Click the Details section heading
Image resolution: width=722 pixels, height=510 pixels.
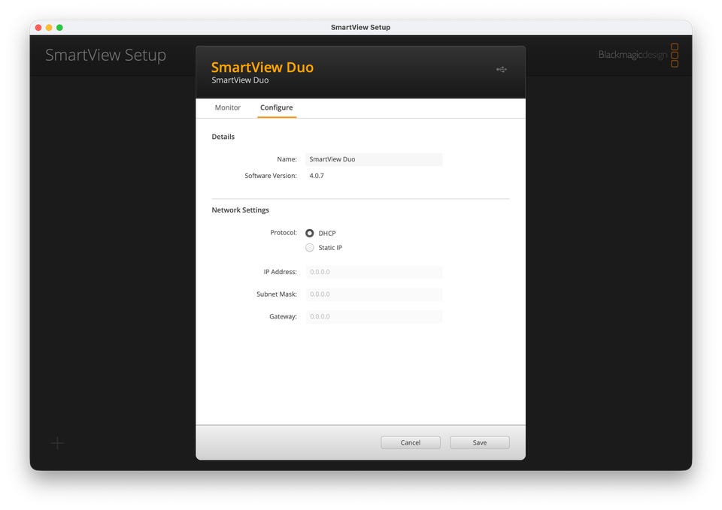pyautogui.click(x=223, y=137)
